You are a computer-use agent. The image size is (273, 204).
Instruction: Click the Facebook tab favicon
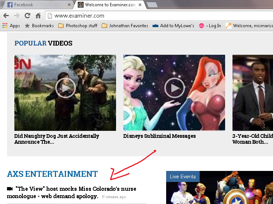[x=10, y=5]
